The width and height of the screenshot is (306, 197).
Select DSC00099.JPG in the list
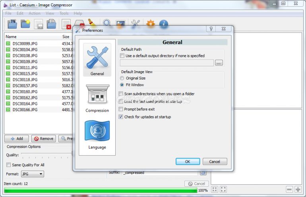(x=39, y=44)
